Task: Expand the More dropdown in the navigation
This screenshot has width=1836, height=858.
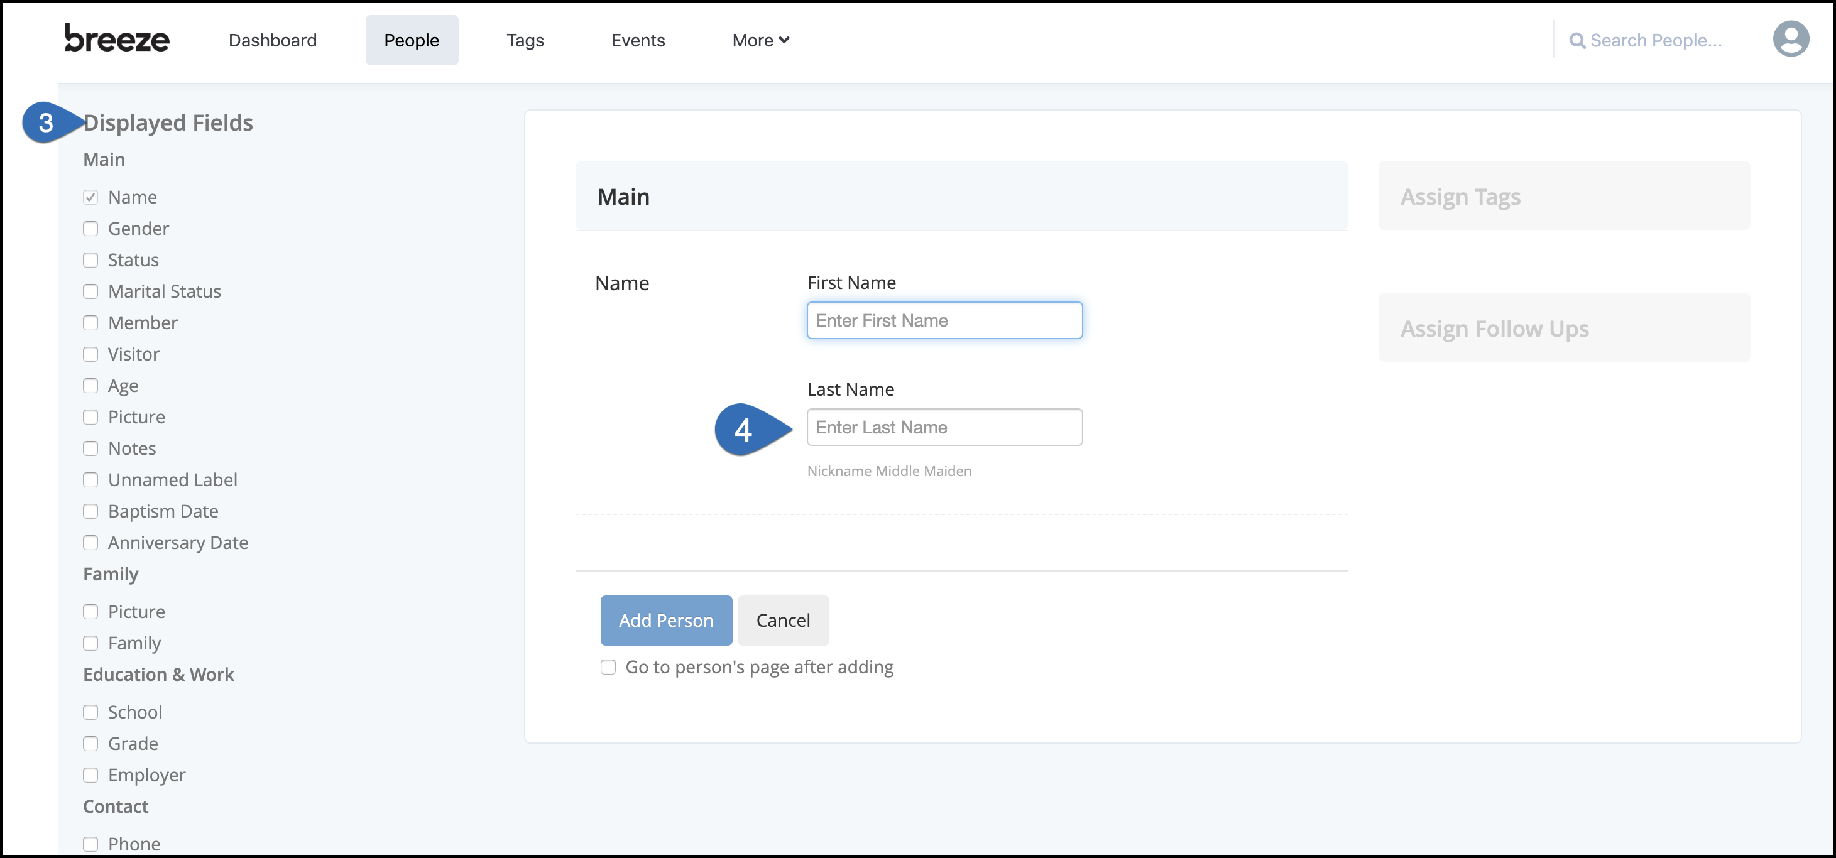Action: 760,40
